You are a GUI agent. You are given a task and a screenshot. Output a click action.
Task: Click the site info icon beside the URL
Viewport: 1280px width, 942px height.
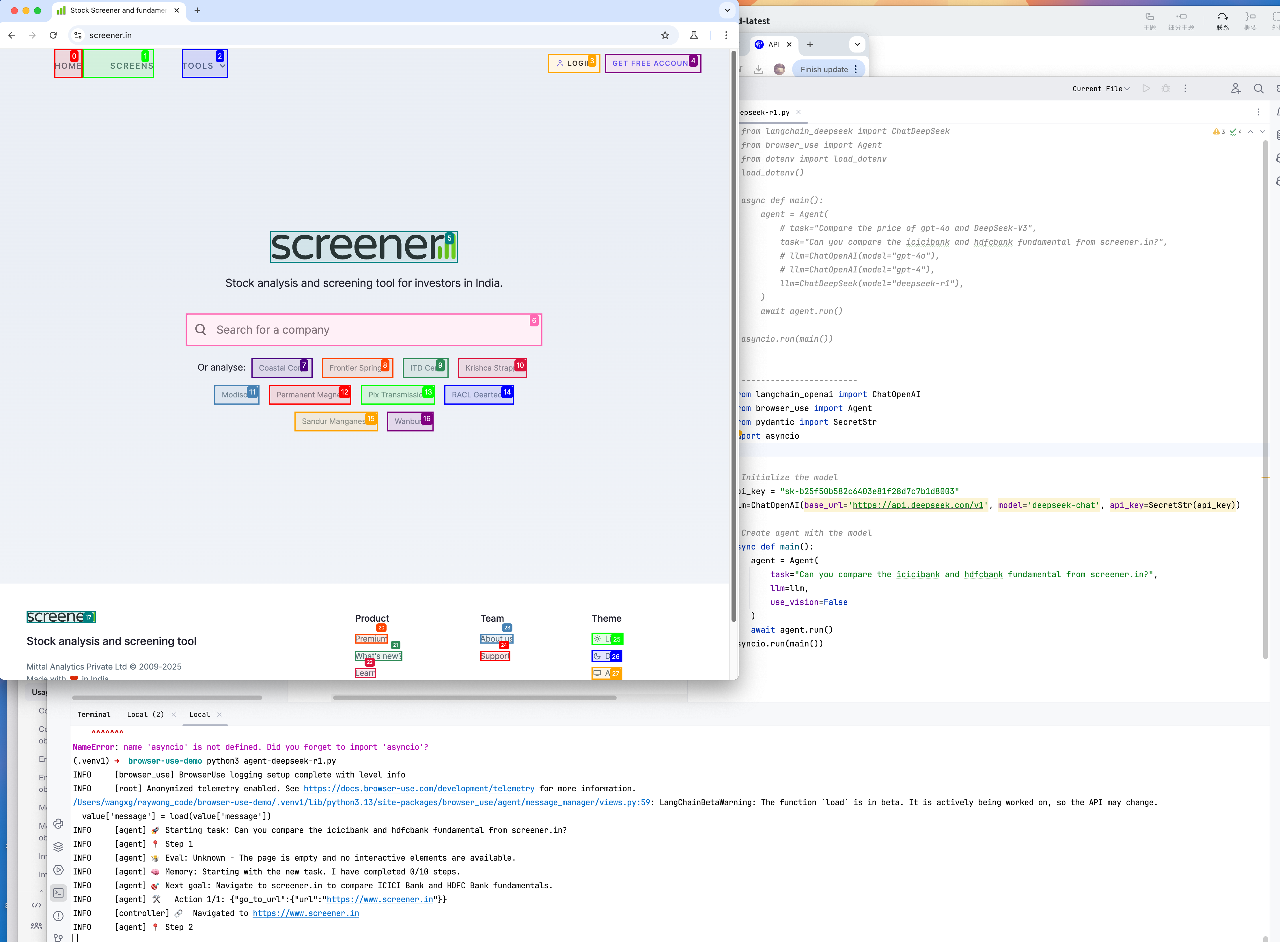click(x=78, y=35)
